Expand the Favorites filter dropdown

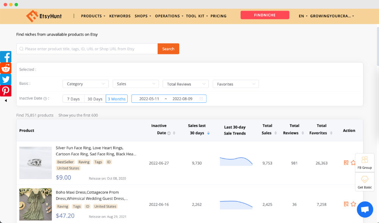[x=235, y=84]
